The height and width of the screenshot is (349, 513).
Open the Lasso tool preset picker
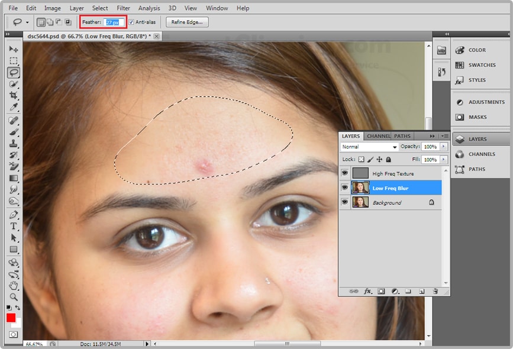(28, 22)
